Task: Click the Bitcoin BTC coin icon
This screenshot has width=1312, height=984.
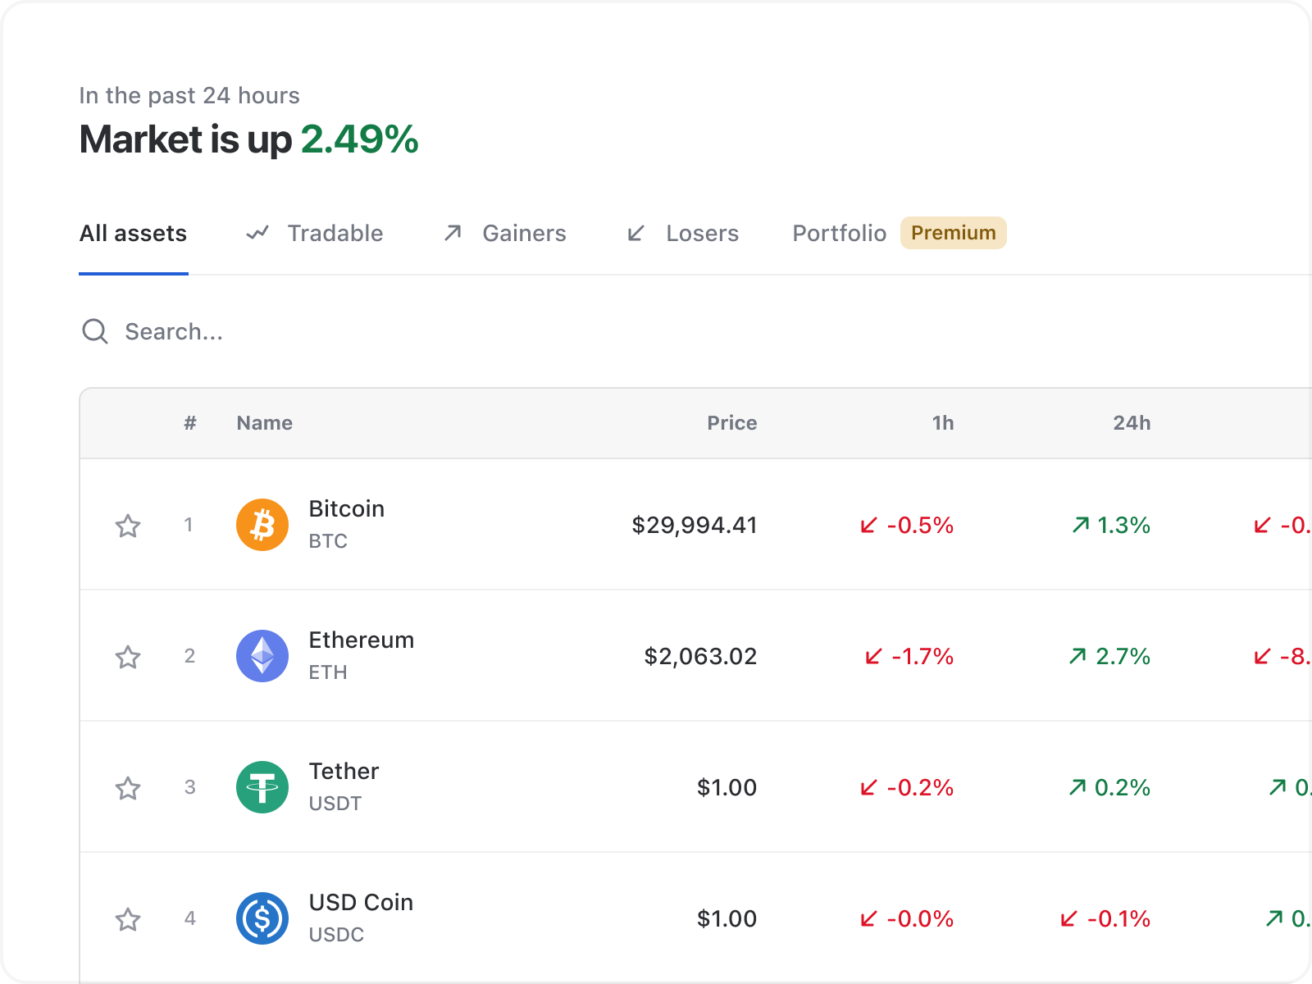Action: (262, 525)
